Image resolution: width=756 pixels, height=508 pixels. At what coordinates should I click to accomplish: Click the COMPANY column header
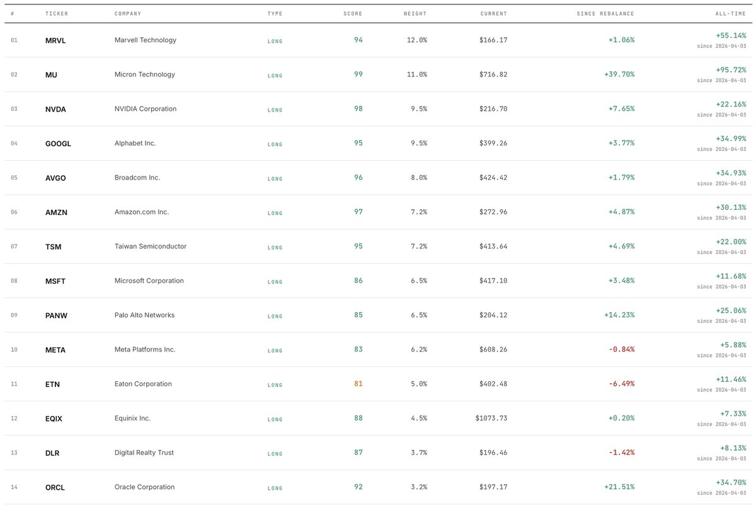pos(128,13)
